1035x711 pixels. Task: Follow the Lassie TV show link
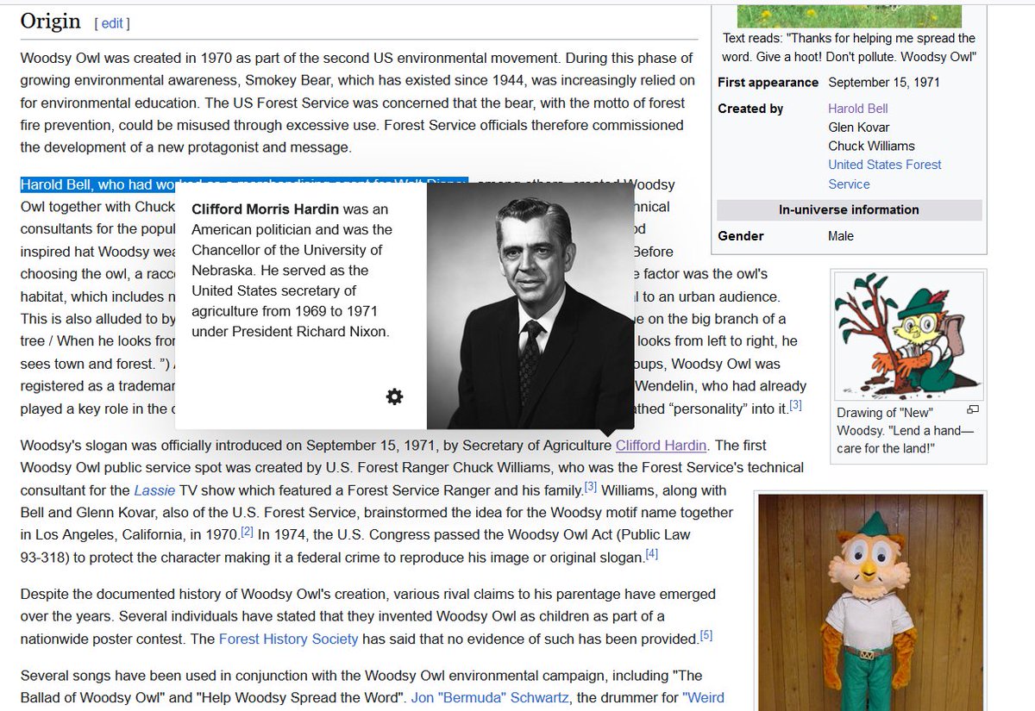154,490
